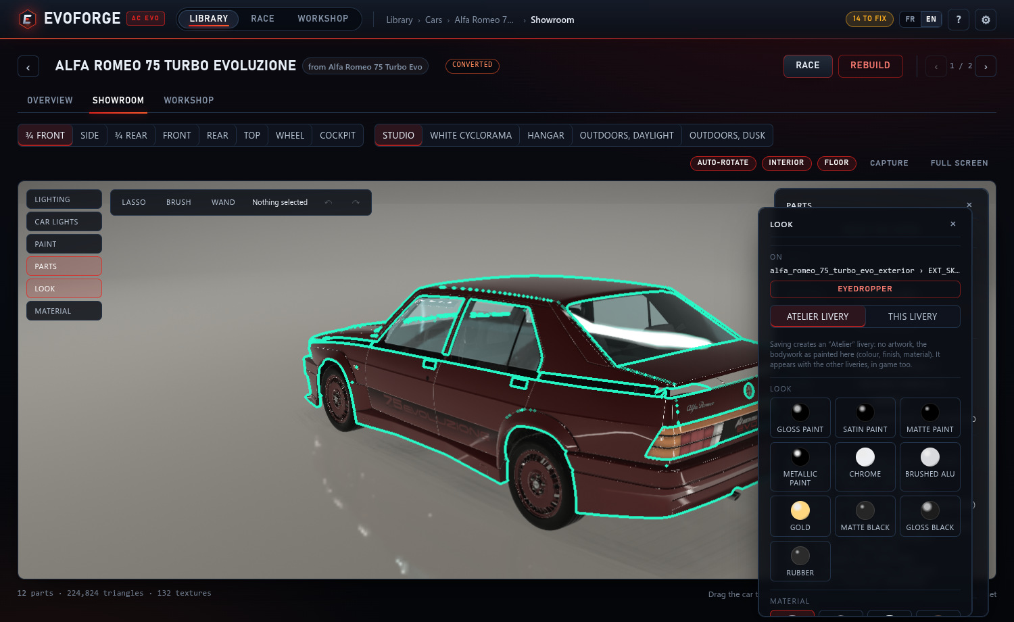The image size is (1014, 622).
Task: Choose the Gloss Paint look swatch
Action: [x=800, y=418]
